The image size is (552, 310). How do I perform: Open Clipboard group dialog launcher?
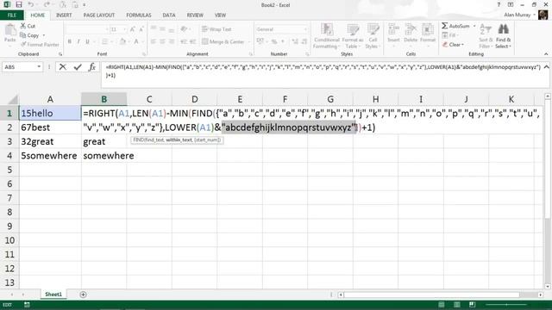pyautogui.click(x=60, y=54)
